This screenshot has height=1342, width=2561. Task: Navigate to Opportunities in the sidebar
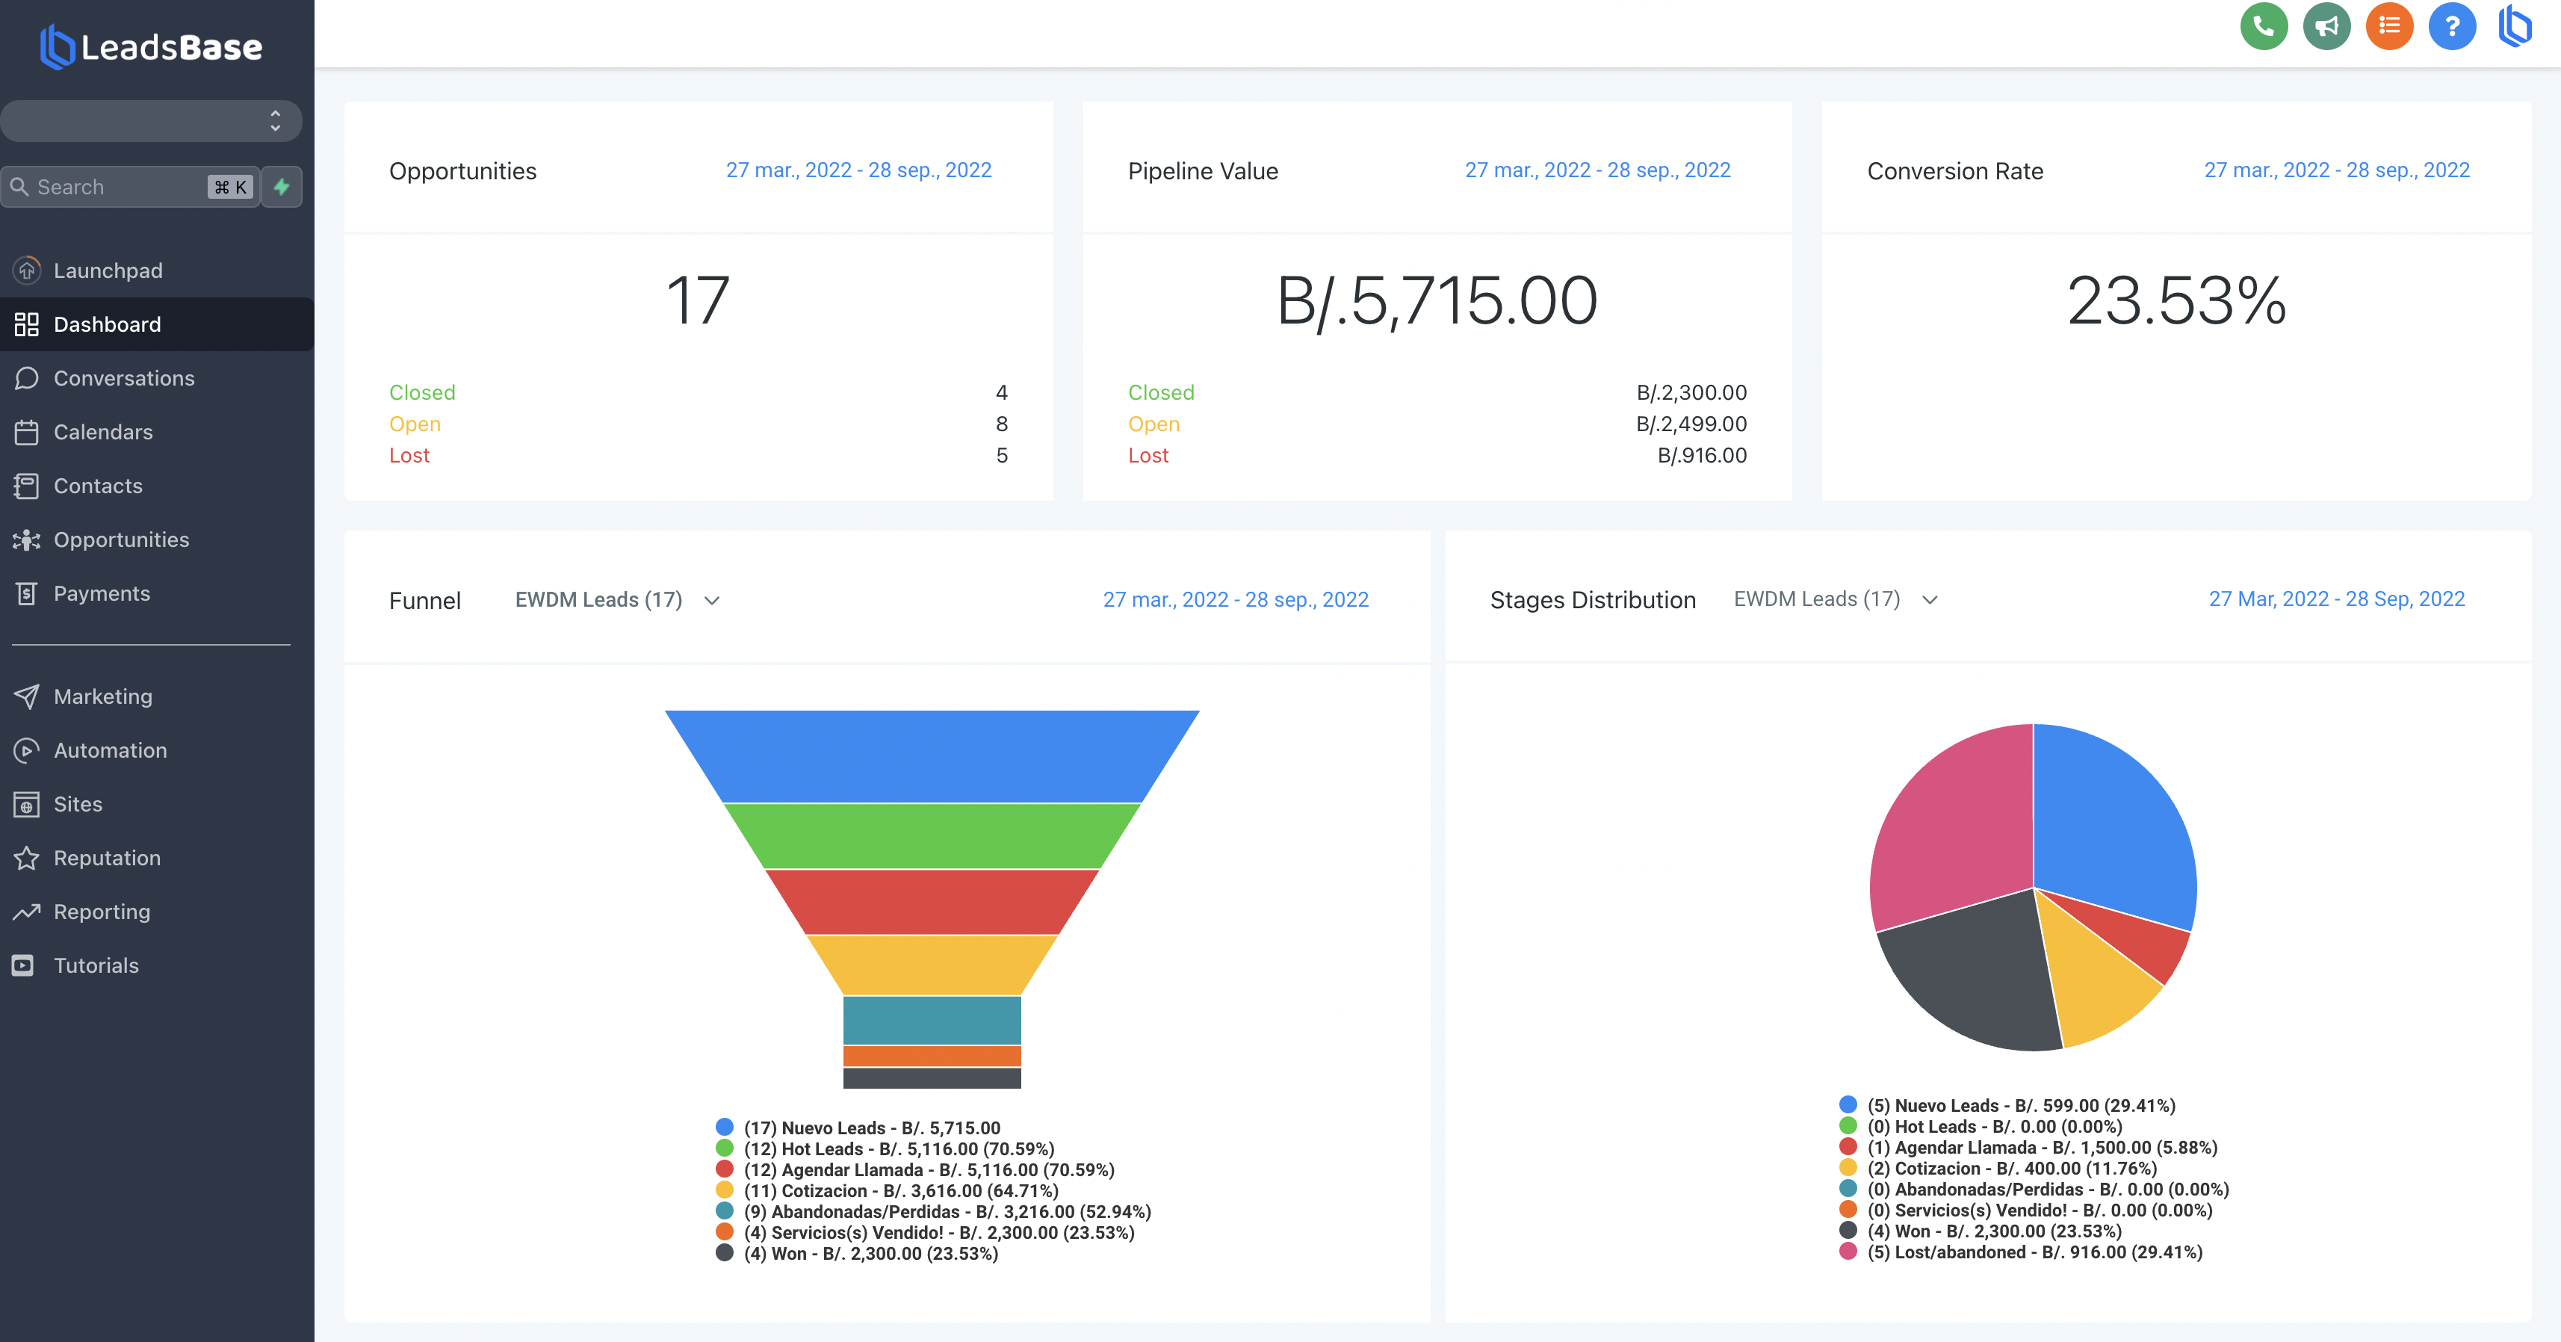(121, 539)
